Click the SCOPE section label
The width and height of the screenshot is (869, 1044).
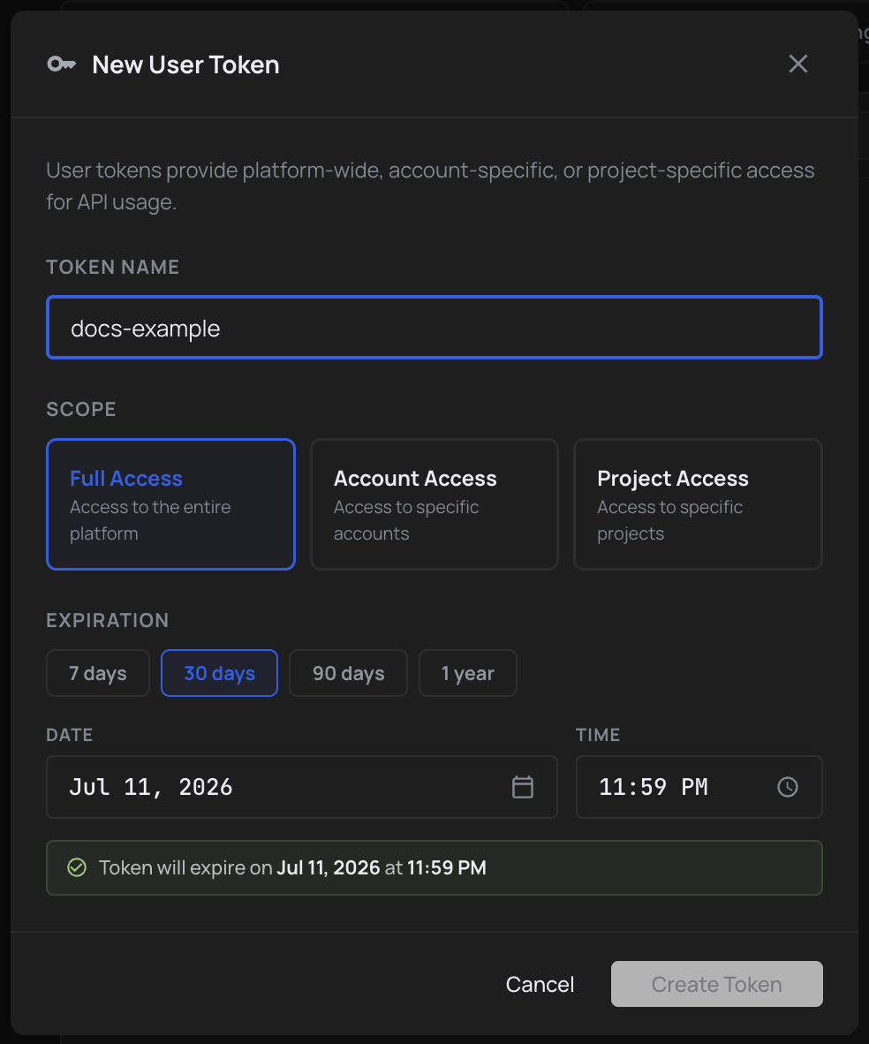81,409
